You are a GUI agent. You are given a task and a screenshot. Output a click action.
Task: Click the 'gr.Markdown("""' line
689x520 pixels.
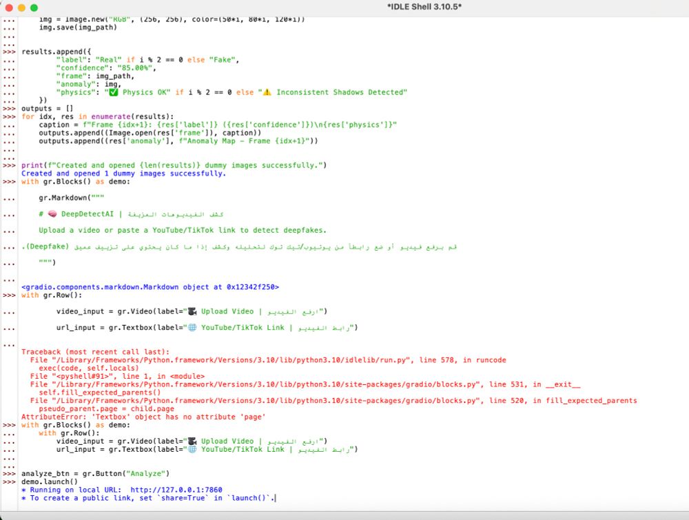(x=71, y=198)
